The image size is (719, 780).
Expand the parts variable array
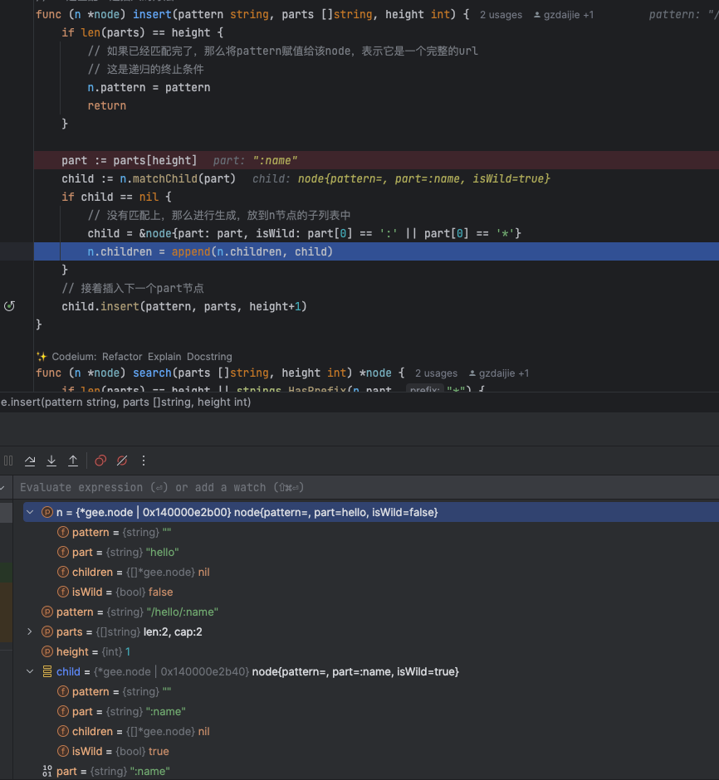[x=30, y=631]
